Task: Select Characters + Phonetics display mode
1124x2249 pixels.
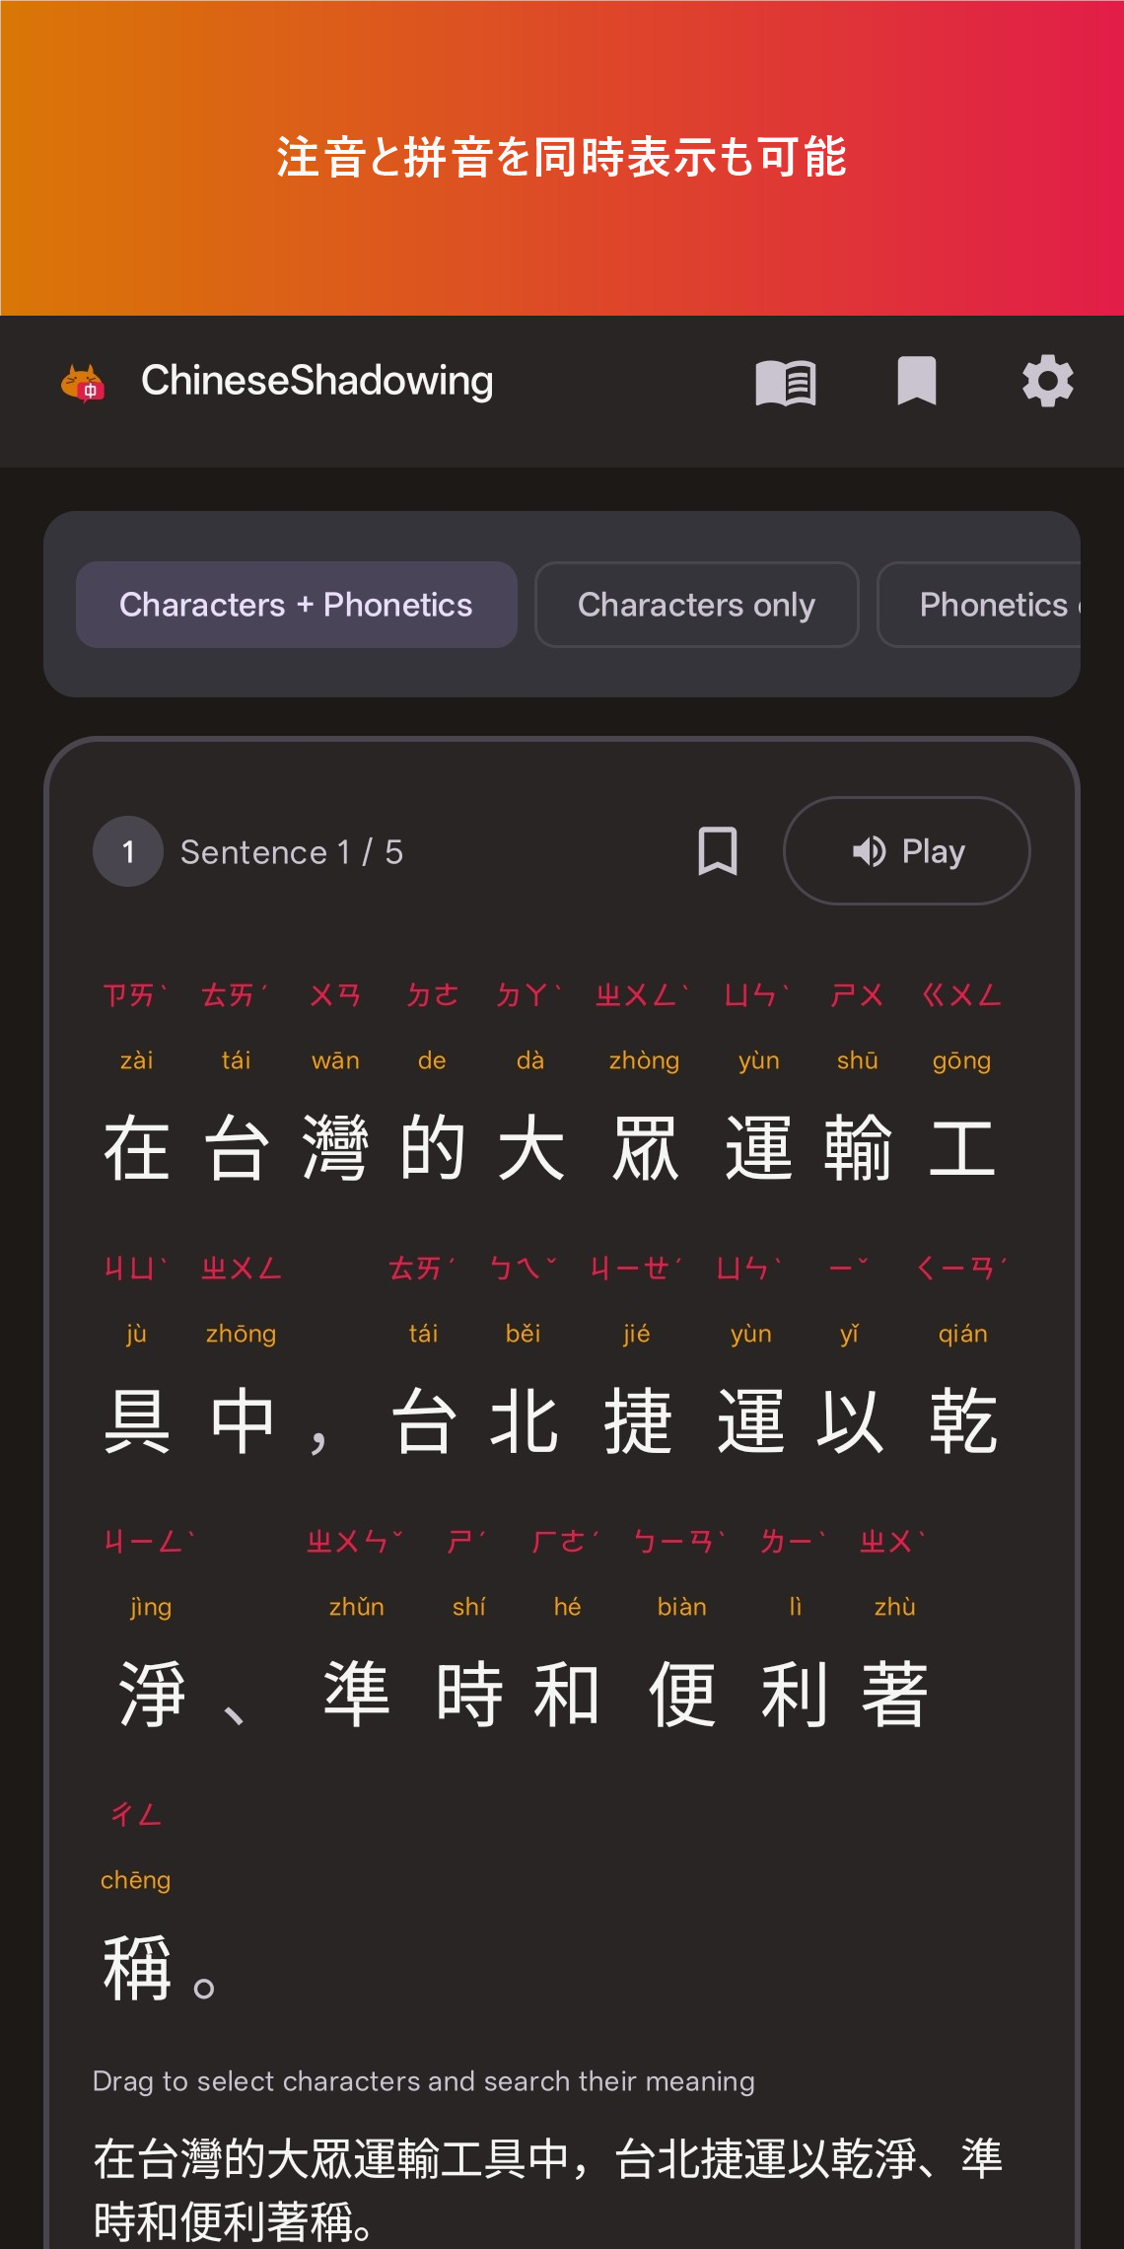Action: pos(297,605)
